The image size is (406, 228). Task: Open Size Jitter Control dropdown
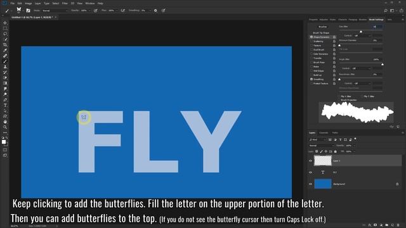tap(362, 35)
